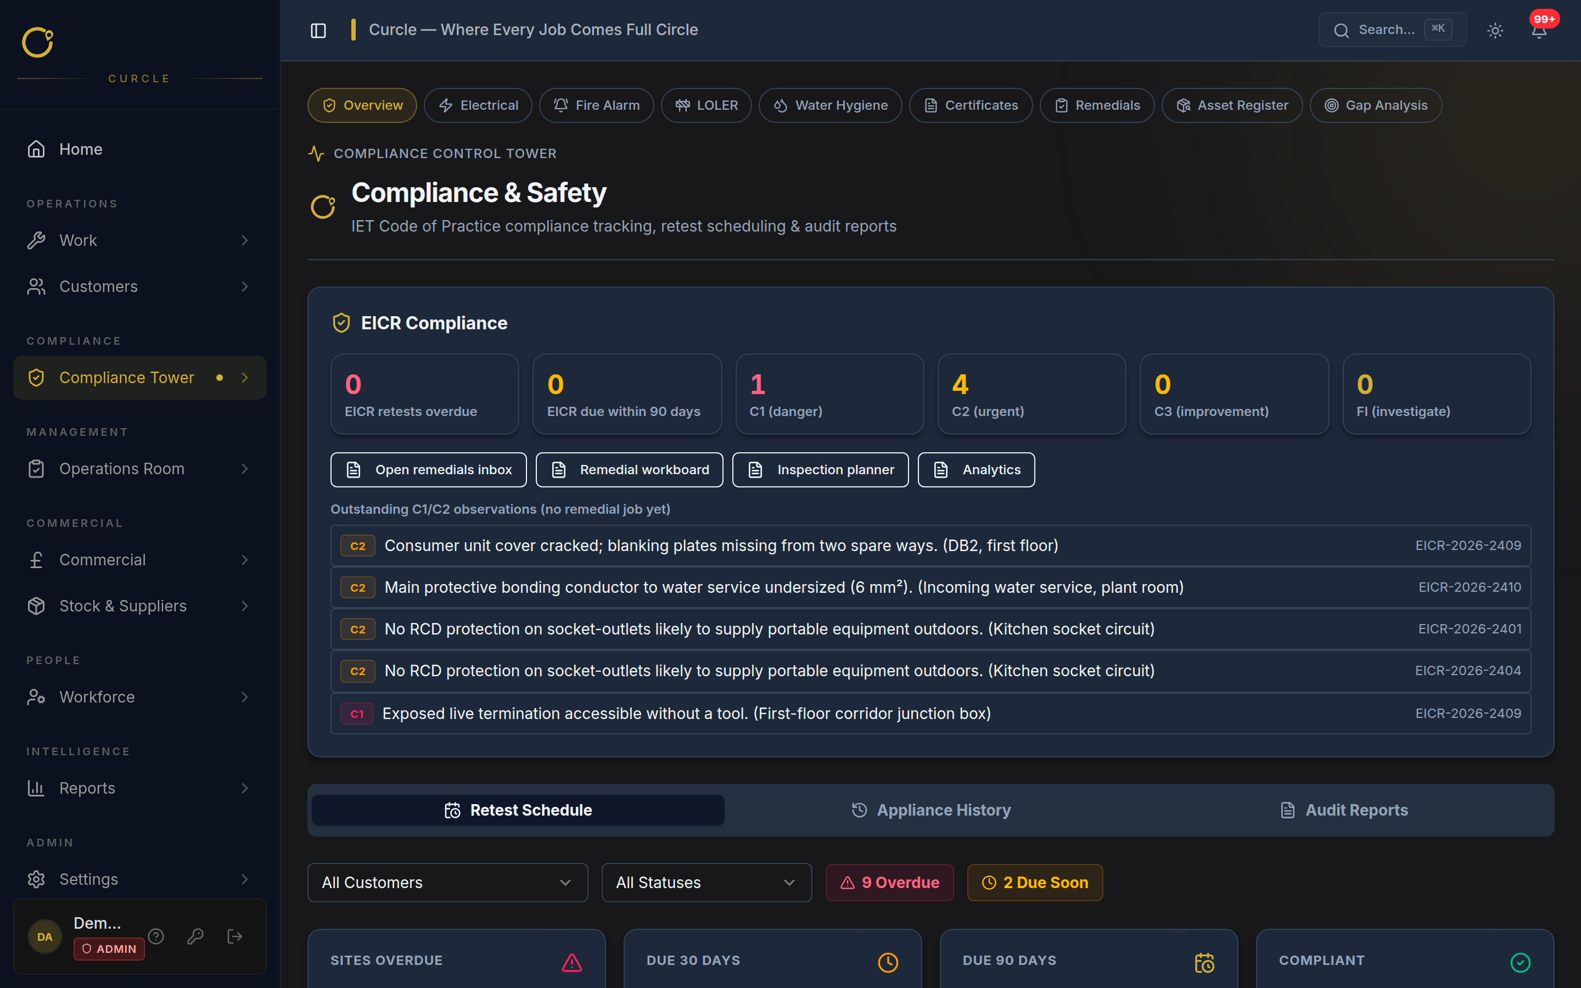Image resolution: width=1581 pixels, height=988 pixels.
Task: Expand the Operations Room chevron
Action: click(x=245, y=469)
